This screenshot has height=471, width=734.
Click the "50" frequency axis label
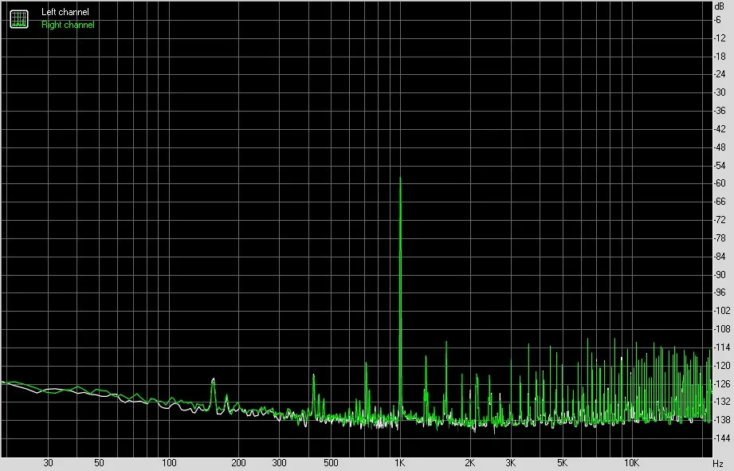point(99,463)
